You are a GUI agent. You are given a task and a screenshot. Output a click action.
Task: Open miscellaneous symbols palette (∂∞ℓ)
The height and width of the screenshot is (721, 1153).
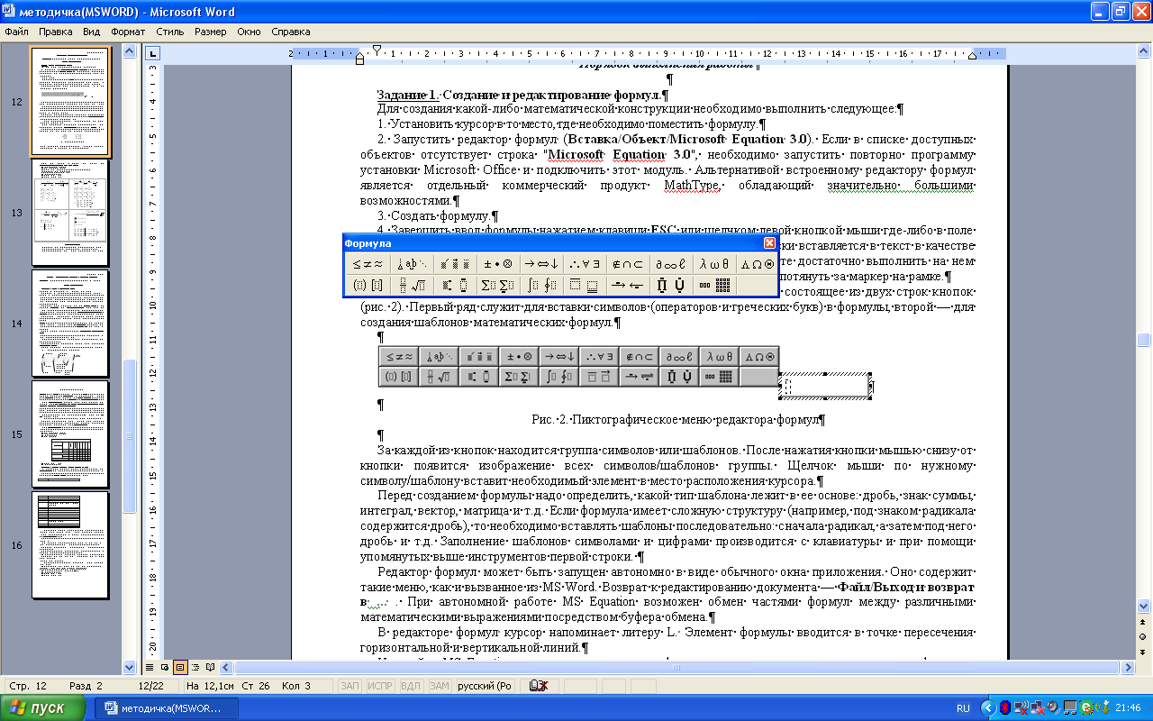[672, 264]
